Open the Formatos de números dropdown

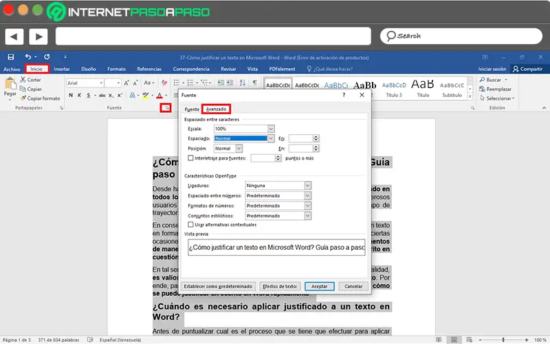click(307, 206)
